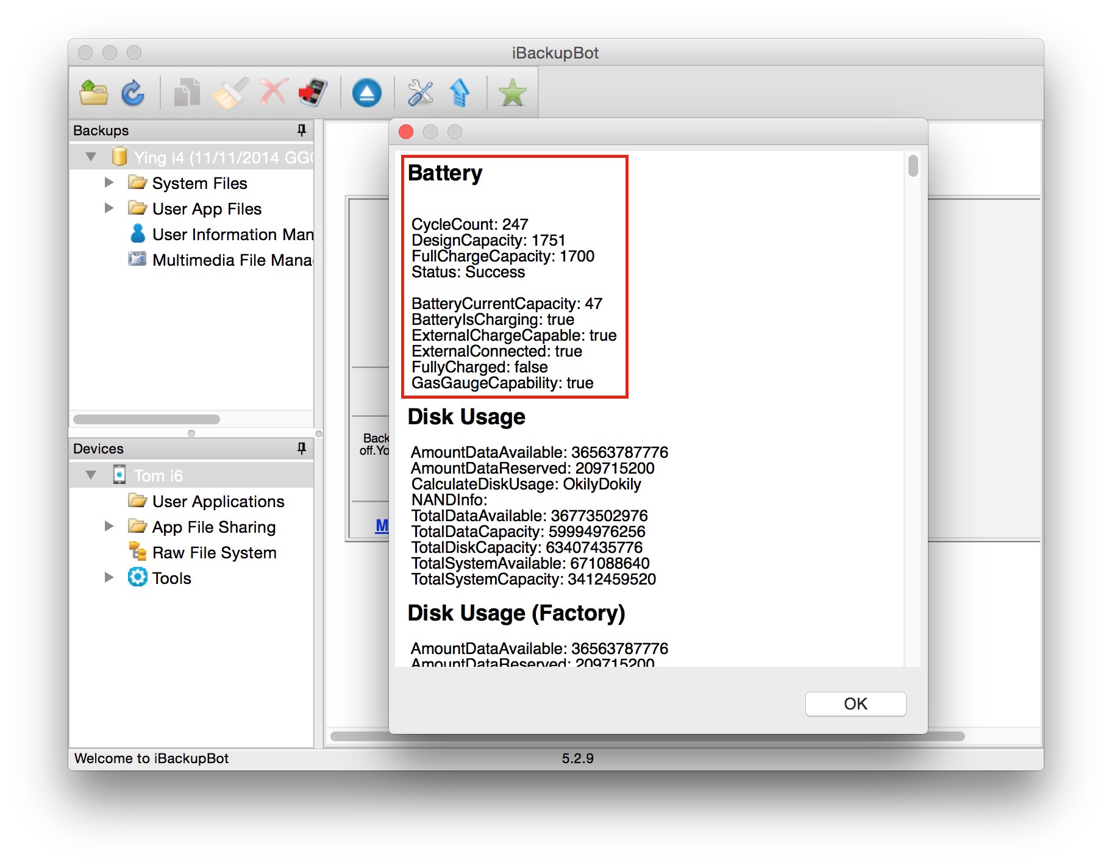Collapse the Ying i4 backup tree
The width and height of the screenshot is (1112, 868).
pyautogui.click(x=91, y=157)
